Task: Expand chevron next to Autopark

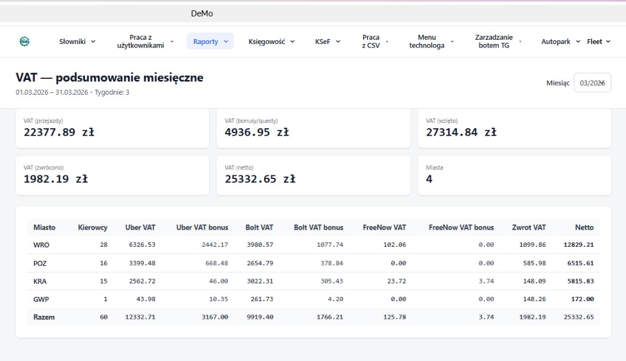Action: click(x=578, y=42)
